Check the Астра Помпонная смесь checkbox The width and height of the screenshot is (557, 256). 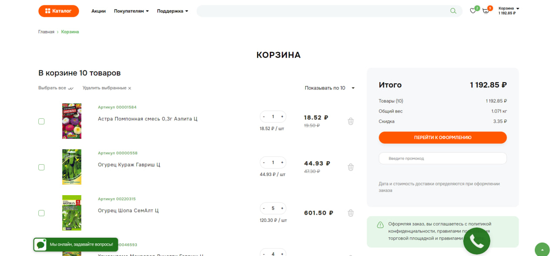(41, 121)
